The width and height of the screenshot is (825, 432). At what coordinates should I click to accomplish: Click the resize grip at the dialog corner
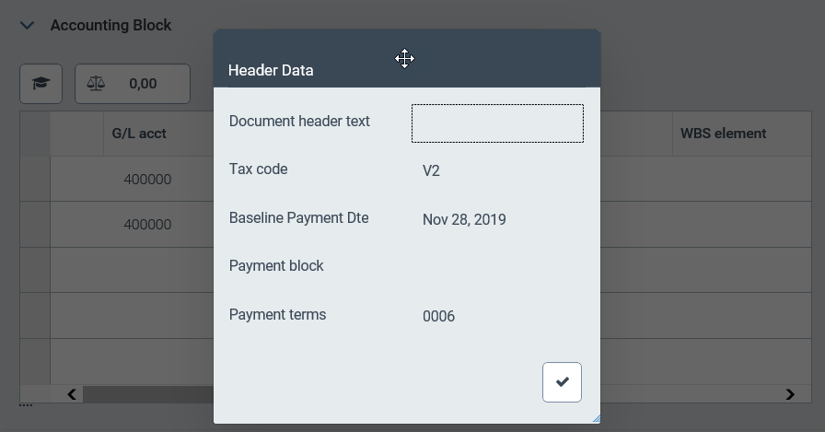(x=596, y=419)
